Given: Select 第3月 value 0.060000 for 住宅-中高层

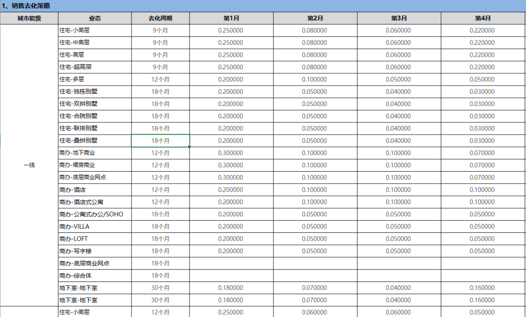Looking at the screenshot, I should pos(399,42).
